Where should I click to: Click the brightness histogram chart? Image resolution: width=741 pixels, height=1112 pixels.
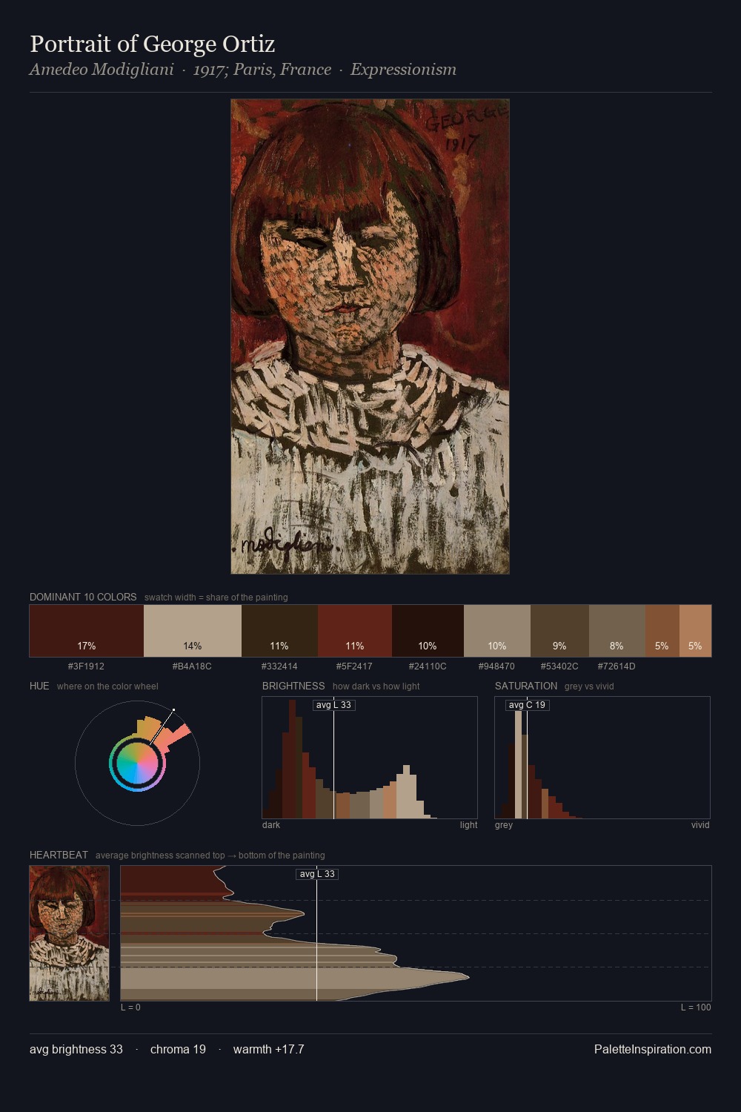click(370, 758)
